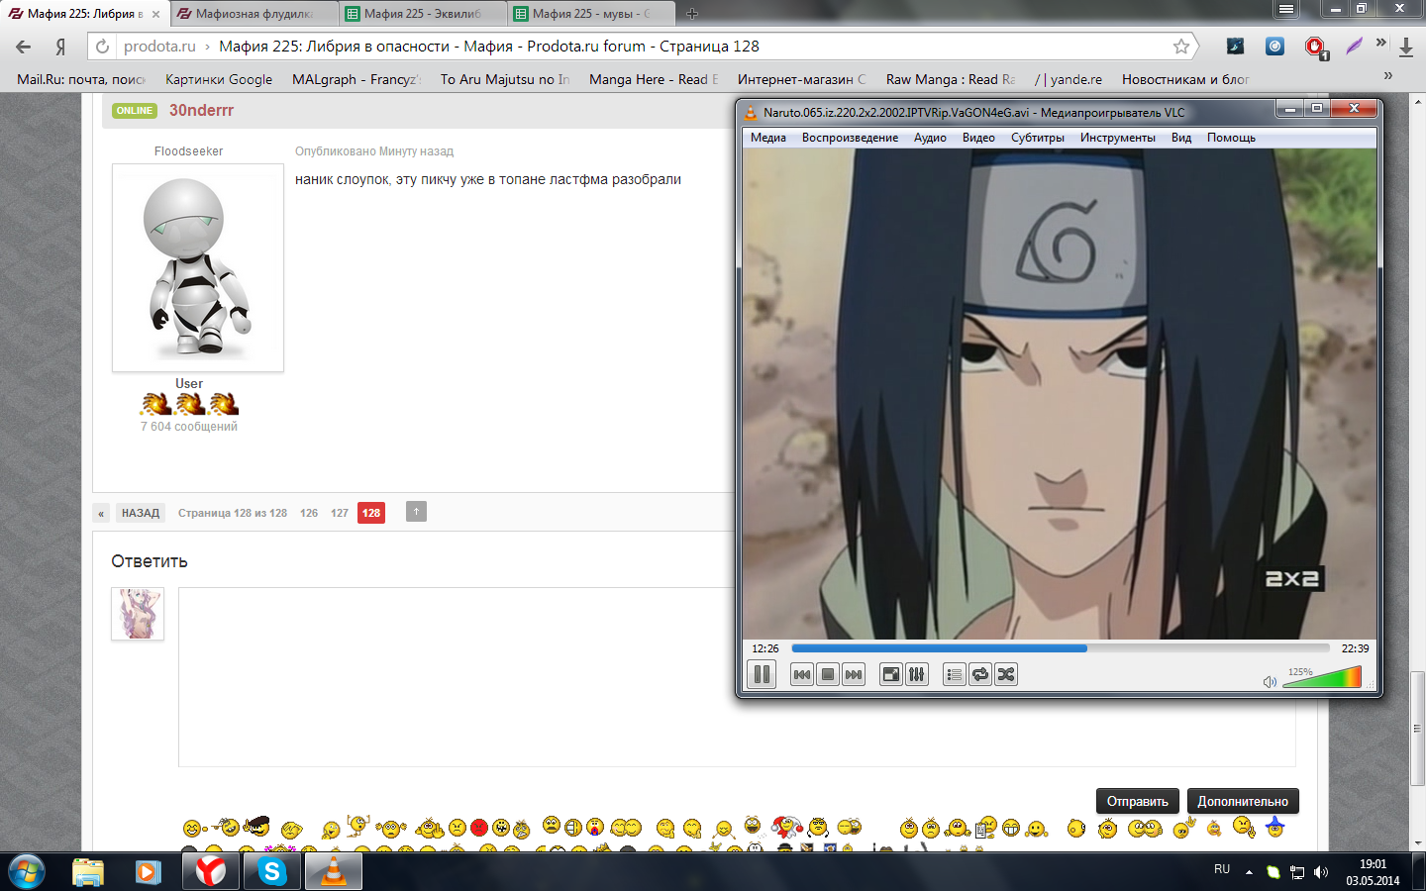This screenshot has height=891, width=1426.
Task: Skip to next media track in VLC
Action: click(x=854, y=675)
